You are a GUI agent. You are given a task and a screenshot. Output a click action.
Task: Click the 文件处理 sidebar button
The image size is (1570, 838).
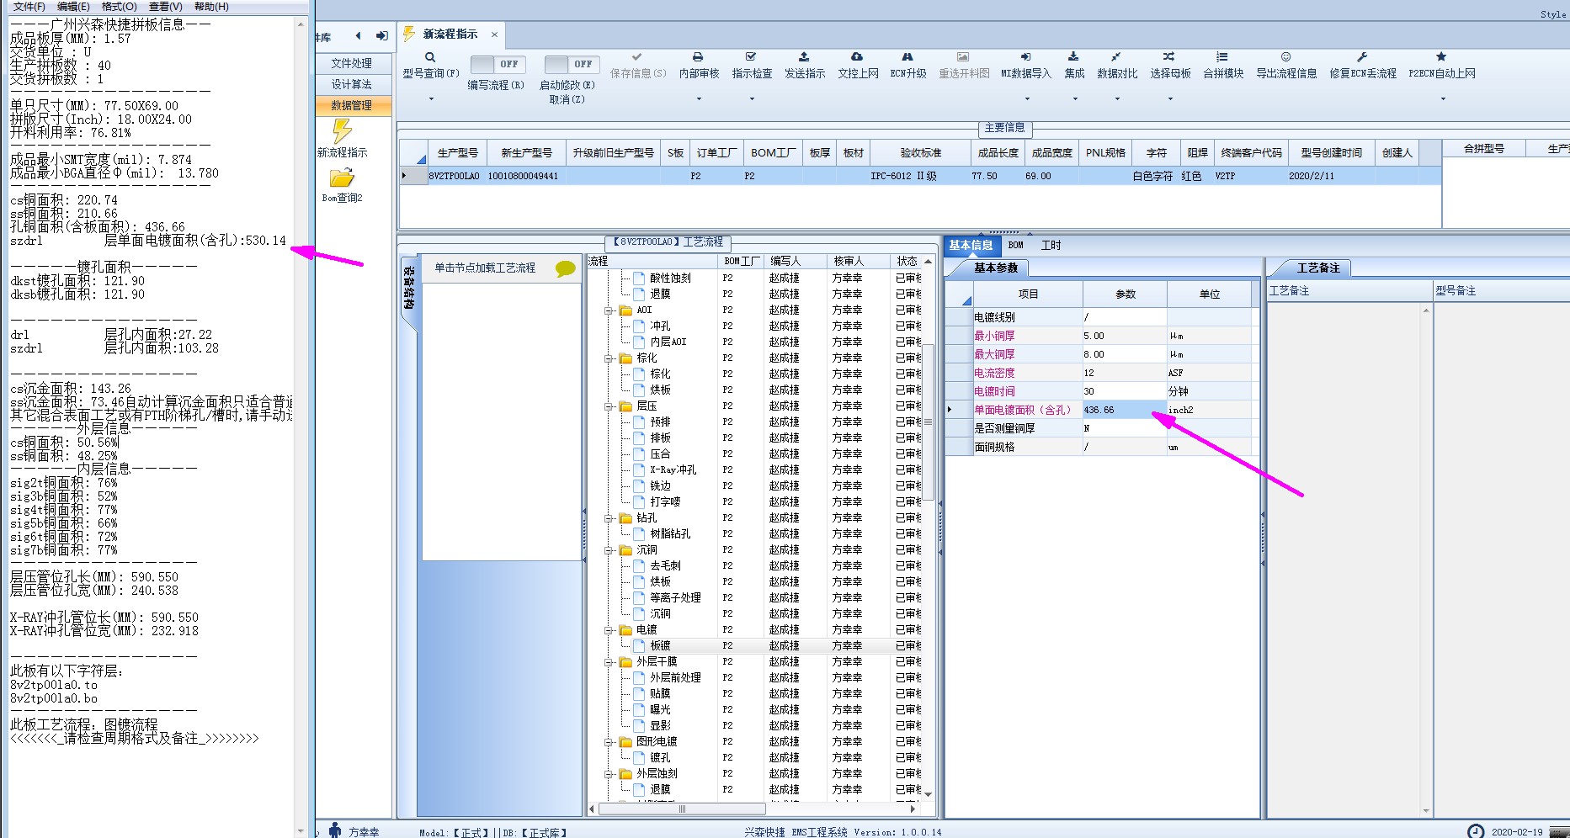pyautogui.click(x=352, y=63)
